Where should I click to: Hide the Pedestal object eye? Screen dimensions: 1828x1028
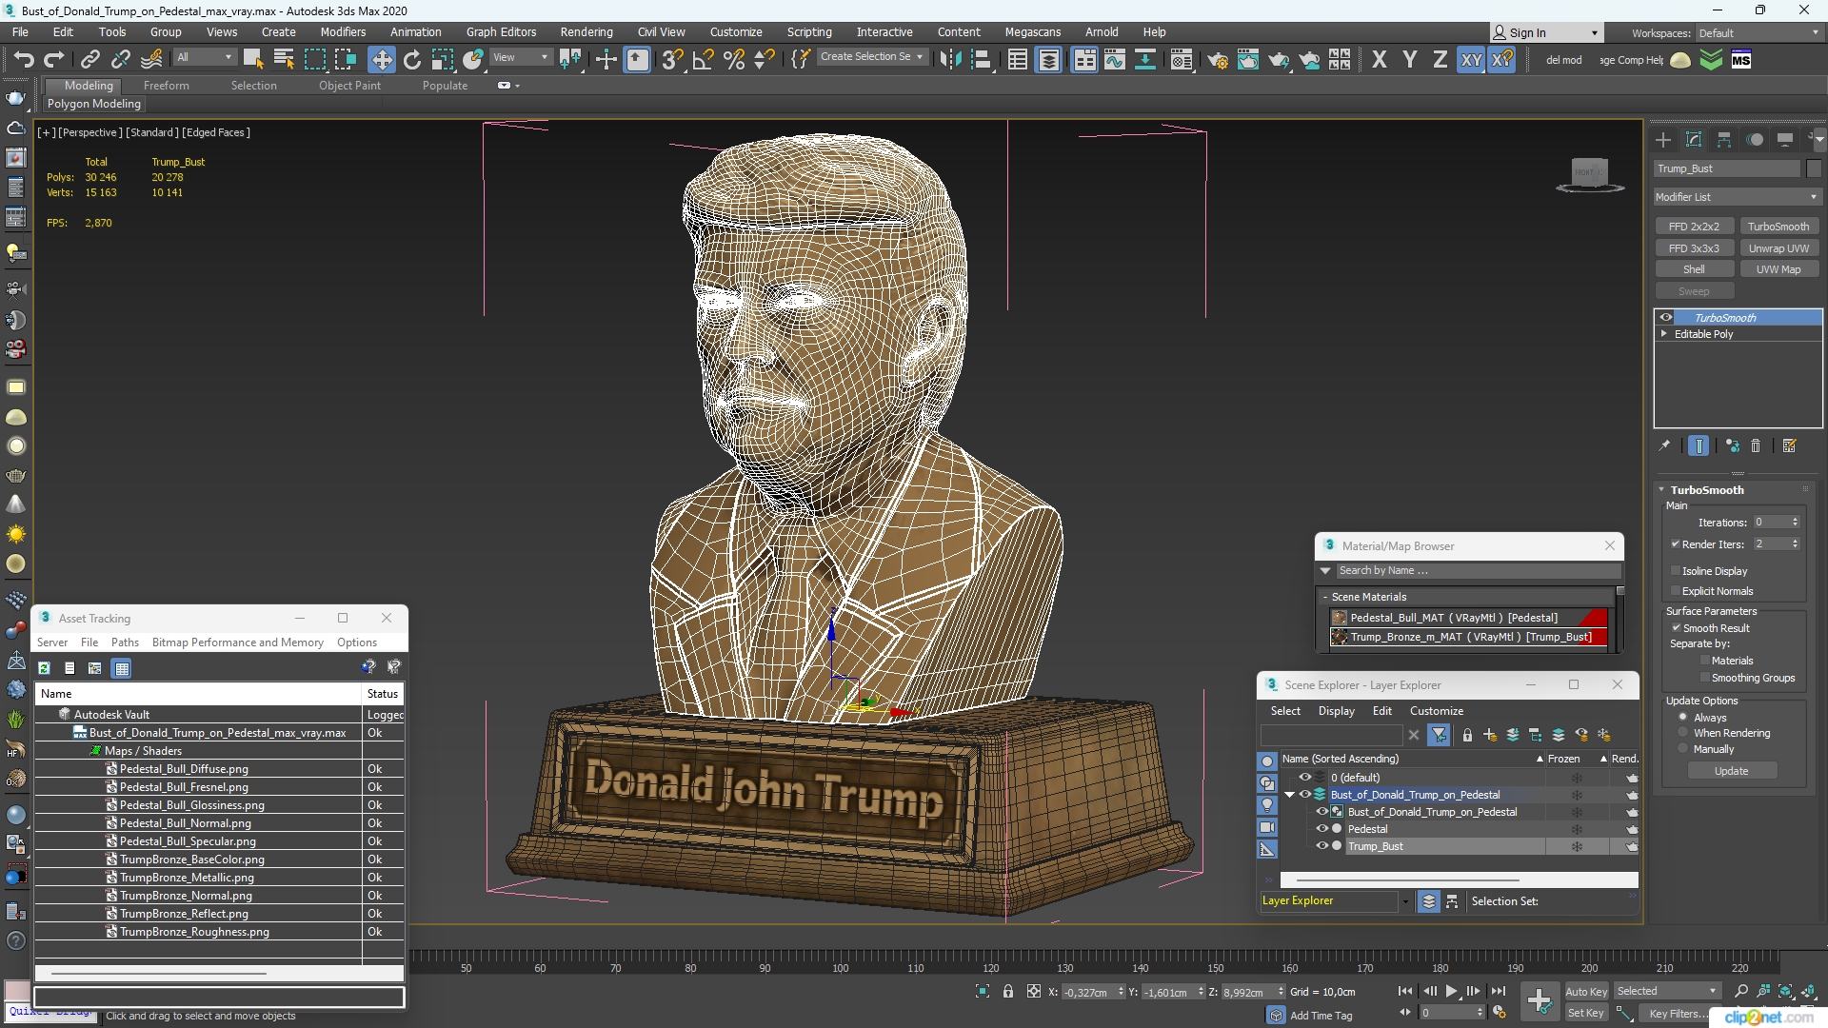coord(1321,829)
